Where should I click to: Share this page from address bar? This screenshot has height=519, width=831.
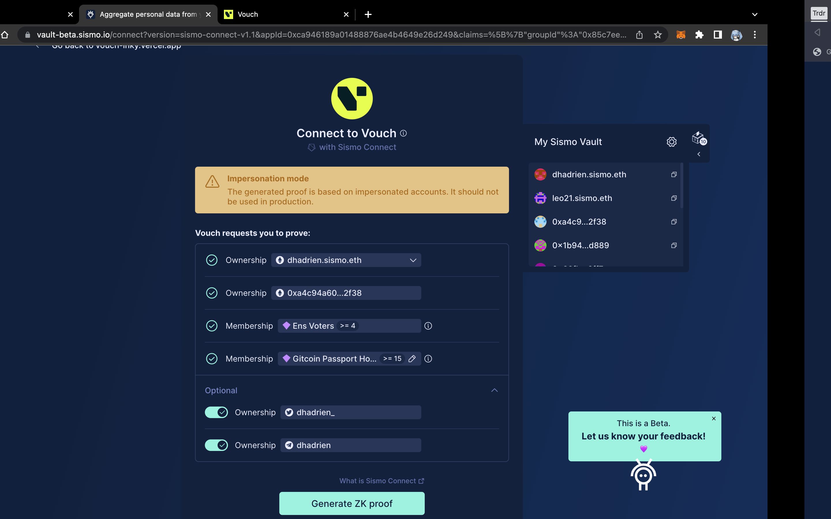(x=639, y=35)
